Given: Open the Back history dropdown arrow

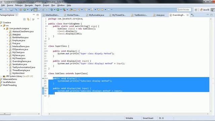Looking at the screenshot, I should tap(105, 10).
